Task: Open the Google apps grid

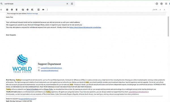Action: coord(166,4)
